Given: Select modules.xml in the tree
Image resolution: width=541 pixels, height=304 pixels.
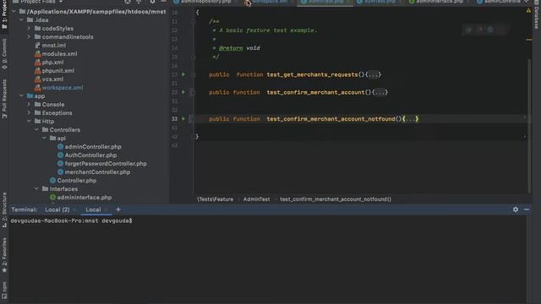Looking at the screenshot, I should [x=59, y=54].
